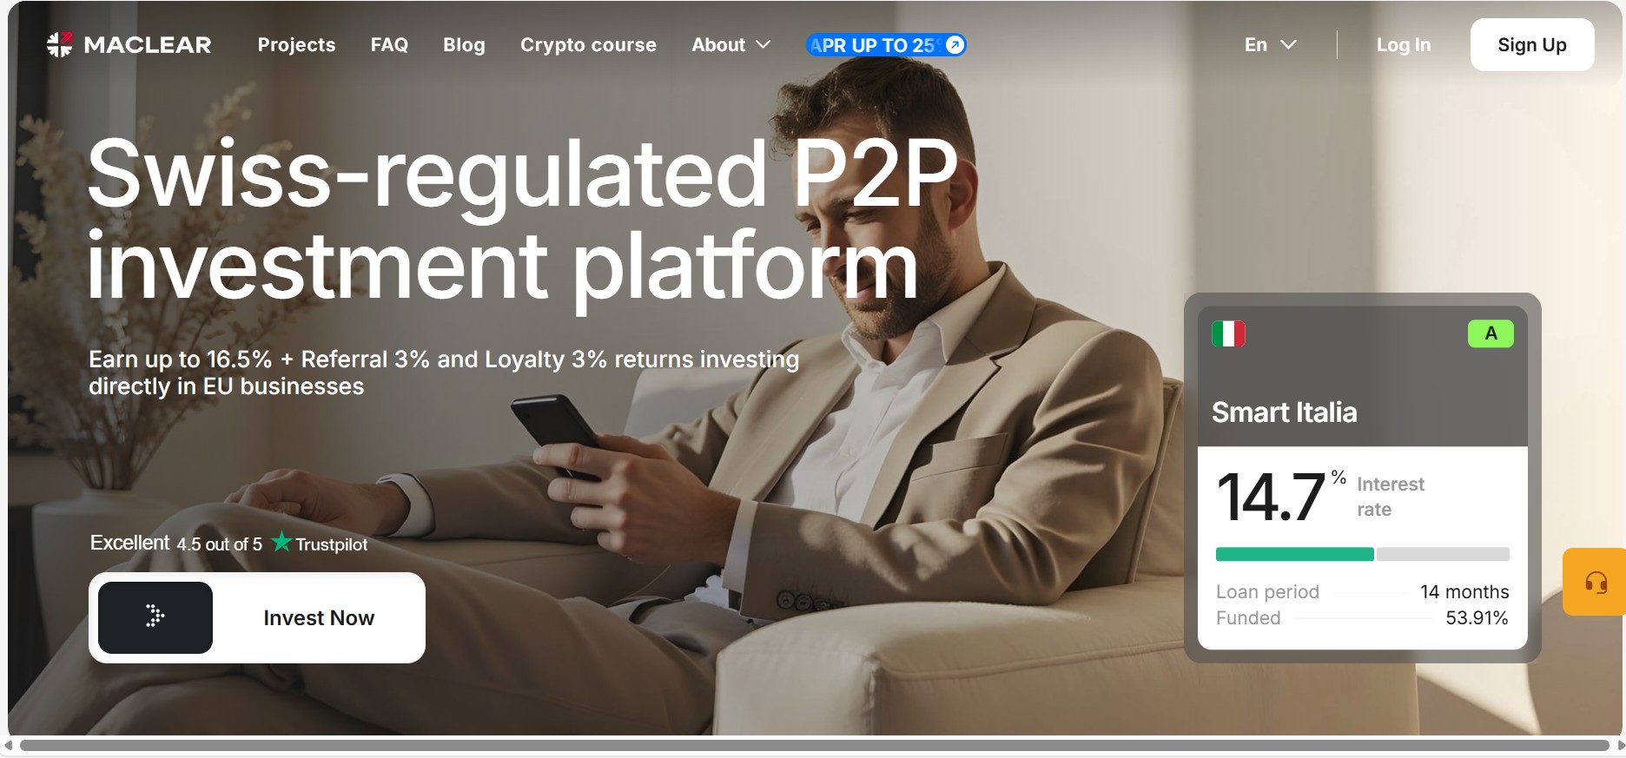
Task: Open the En language selector
Action: [x=1270, y=45]
